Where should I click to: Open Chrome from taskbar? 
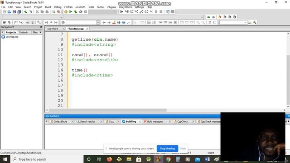point(168,159)
